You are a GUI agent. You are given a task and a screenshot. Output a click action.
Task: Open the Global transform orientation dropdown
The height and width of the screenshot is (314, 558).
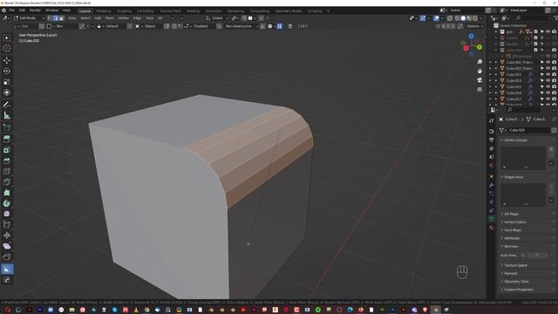pos(217,18)
